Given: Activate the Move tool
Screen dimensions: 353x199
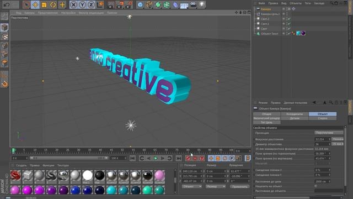Looking at the screenshot, I should pos(35,5).
